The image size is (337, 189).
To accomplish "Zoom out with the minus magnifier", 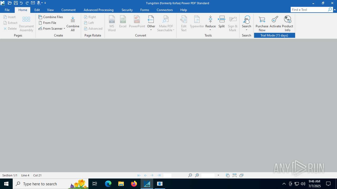I will point(190,175).
